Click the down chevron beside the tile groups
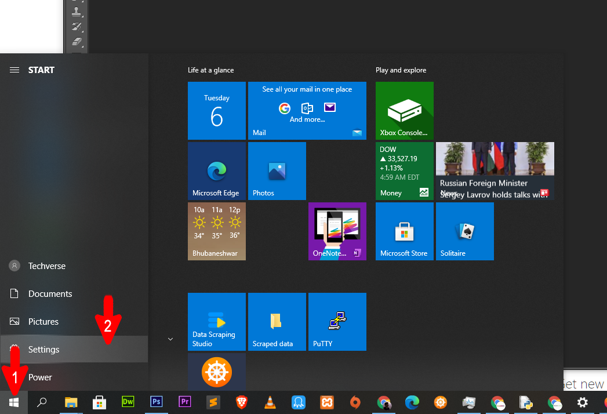Viewport: 607px width, 414px height. (x=170, y=339)
